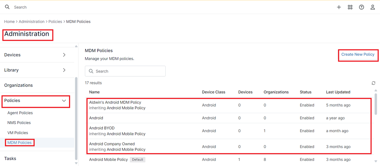Open Aldwin's Android MDM Policy
This screenshot has height=166, width=380.
pos(115,102)
